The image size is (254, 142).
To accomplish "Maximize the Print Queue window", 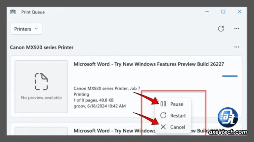I will [x=223, y=12].
